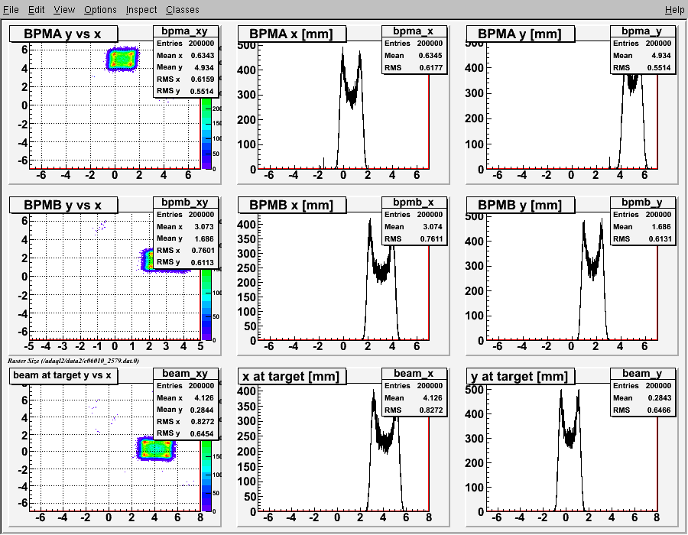Click RMS 0.6466 in beam_y stats
The image size is (688, 535).
[x=642, y=410]
